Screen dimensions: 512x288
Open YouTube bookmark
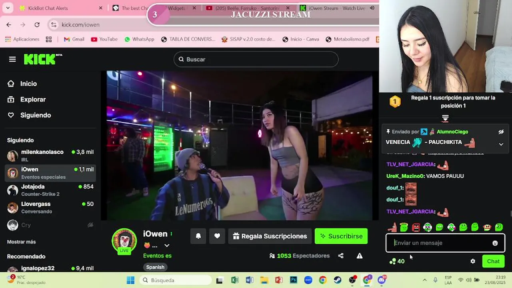[x=104, y=39]
